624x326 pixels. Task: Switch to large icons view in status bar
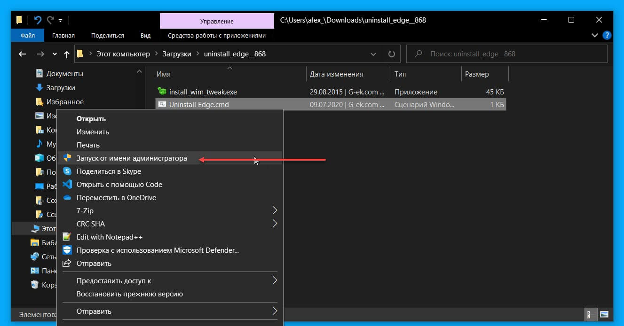(x=604, y=314)
